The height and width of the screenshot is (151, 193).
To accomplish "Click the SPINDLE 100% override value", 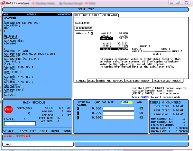I will (x=23, y=131).
